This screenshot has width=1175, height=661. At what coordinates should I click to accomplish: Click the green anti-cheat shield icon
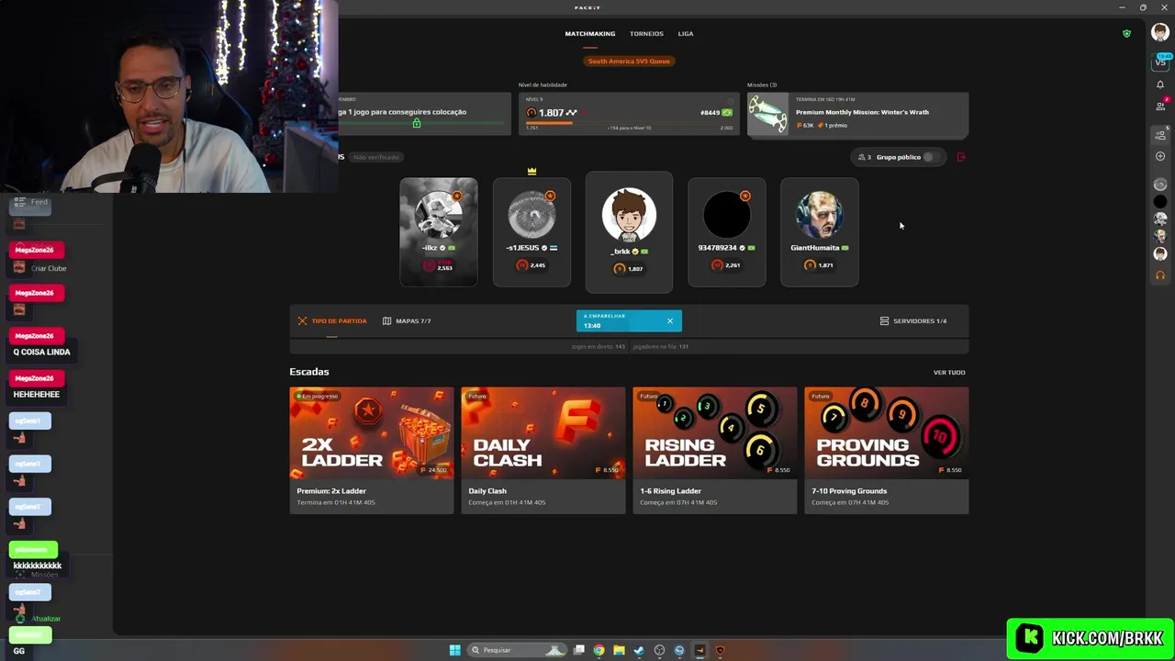coord(1127,34)
